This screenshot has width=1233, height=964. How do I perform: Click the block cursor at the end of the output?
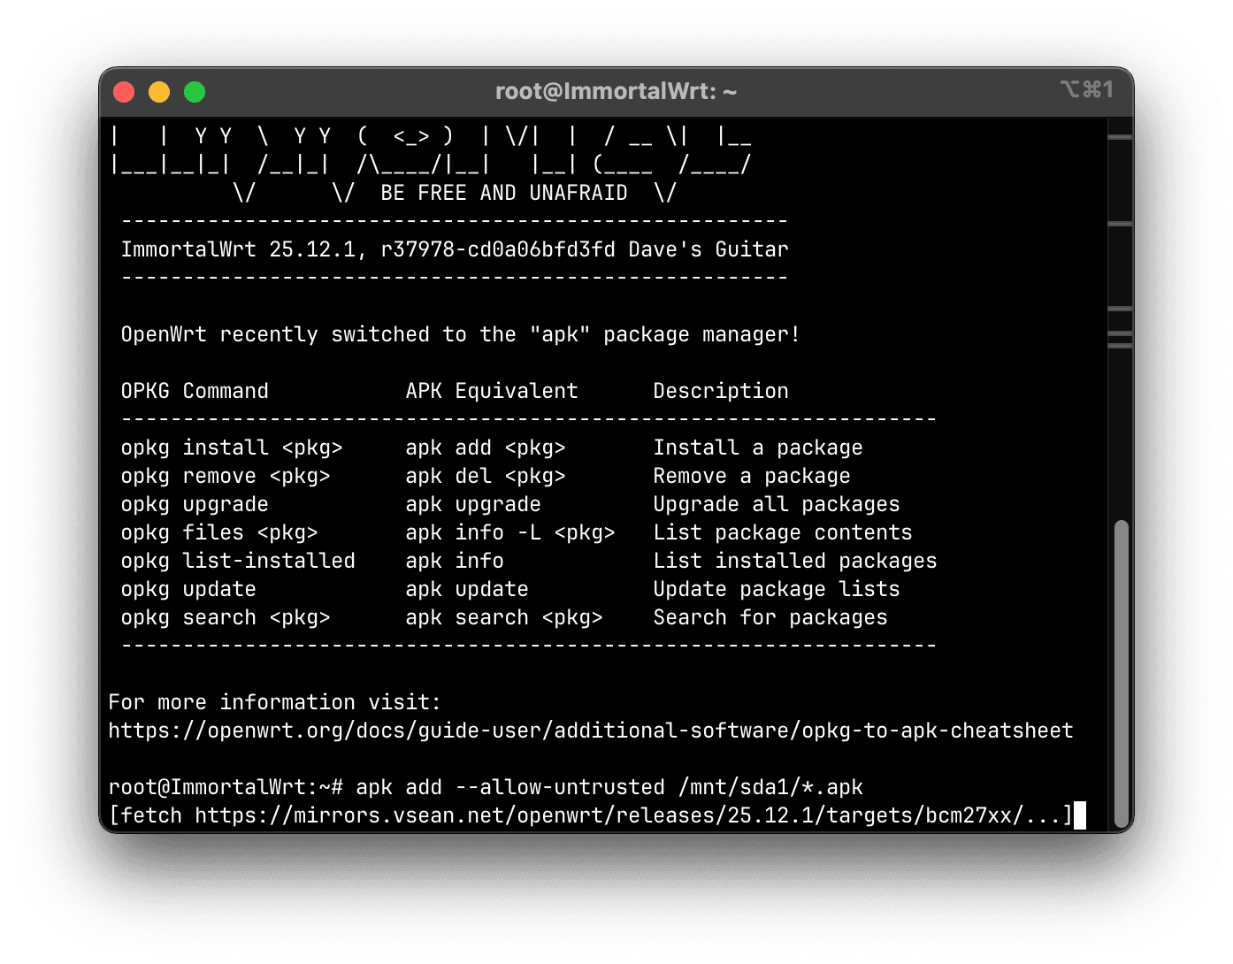coord(1079,815)
